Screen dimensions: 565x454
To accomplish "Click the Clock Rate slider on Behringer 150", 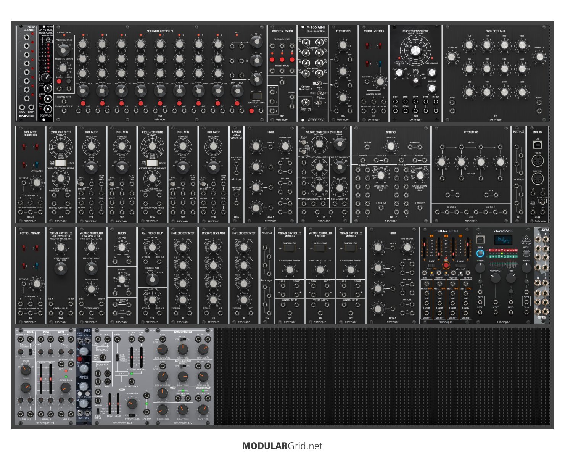I will (132, 357).
